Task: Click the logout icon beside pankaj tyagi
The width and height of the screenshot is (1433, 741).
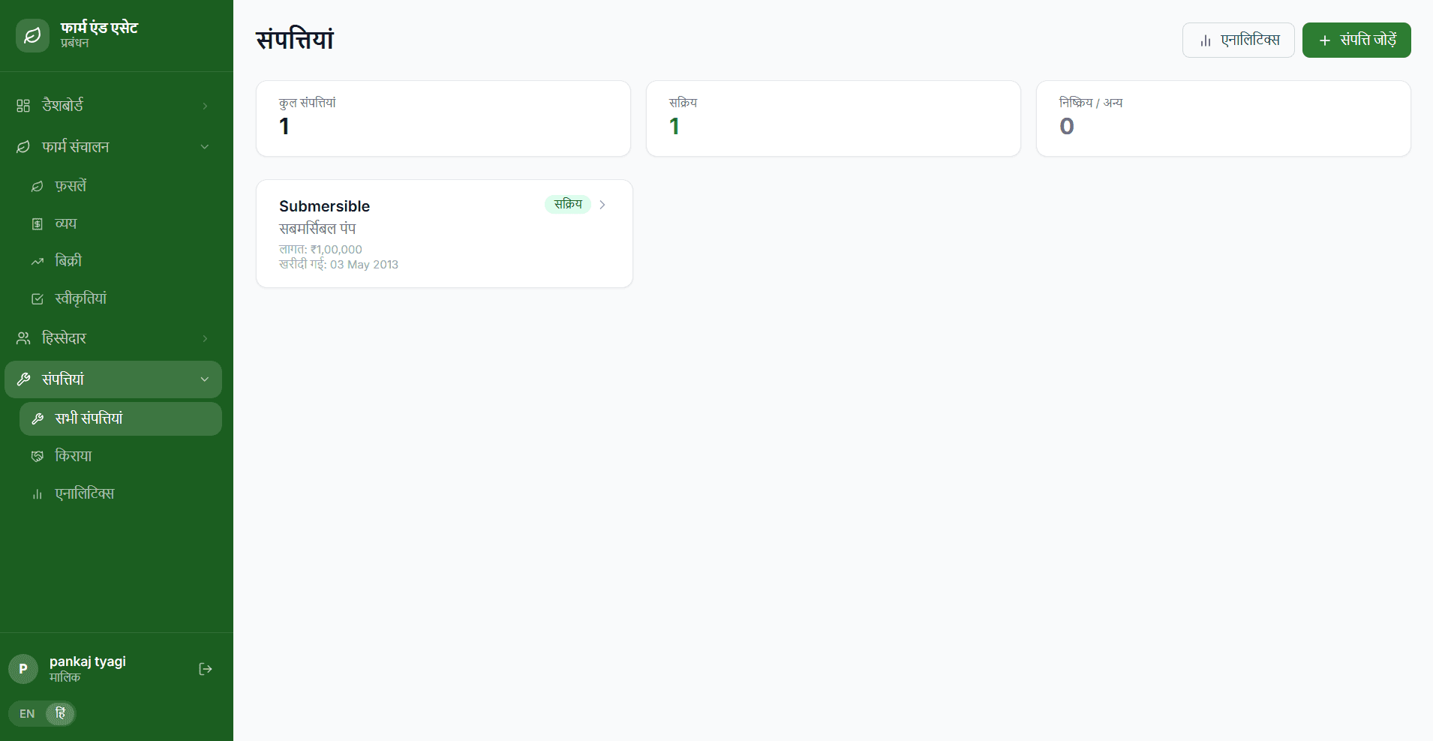Action: click(x=205, y=669)
